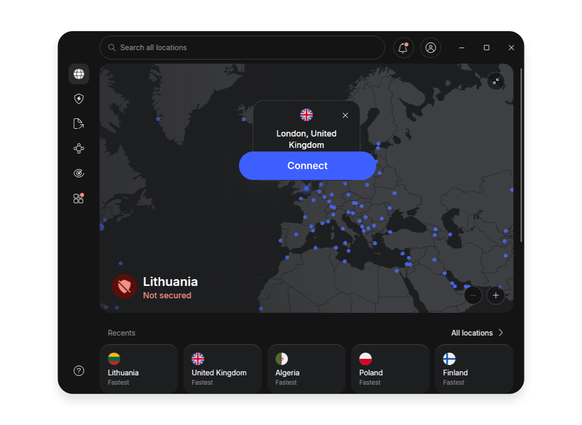Click the search magnifier icon
This screenshot has height=425, width=582.
point(112,48)
